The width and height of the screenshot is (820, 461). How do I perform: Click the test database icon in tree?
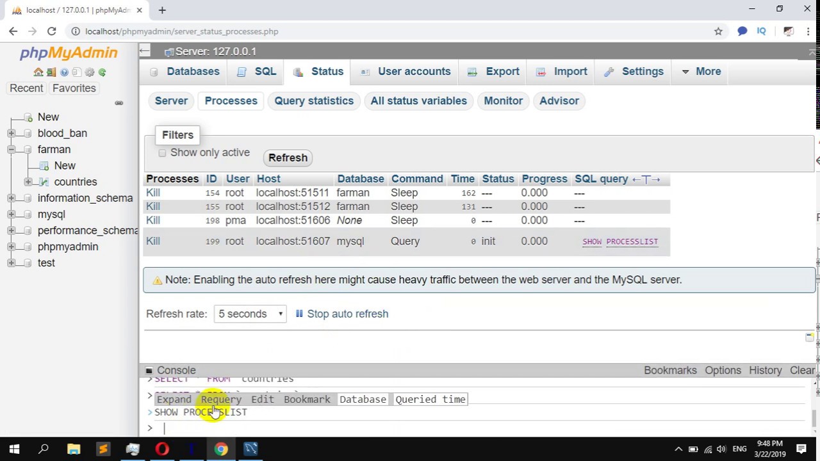tap(28, 263)
